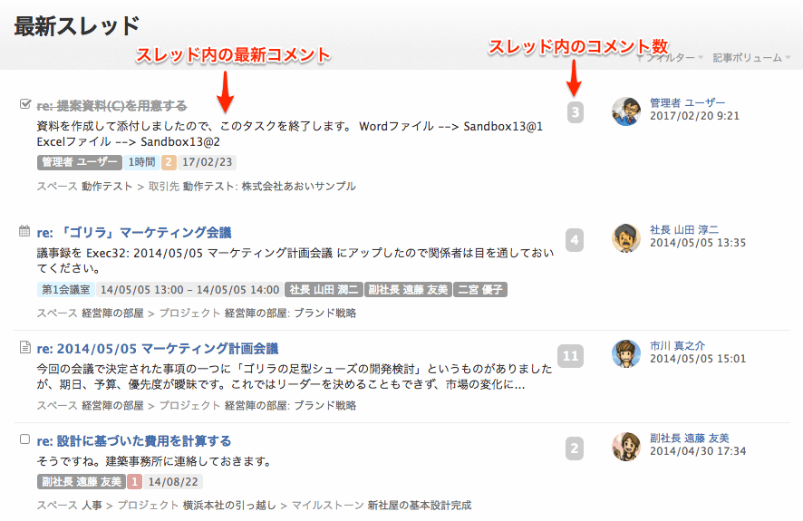Click the avatar of 市川 真之介

(625, 353)
